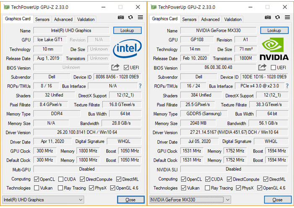294x208 pixels.
Task: Click the refresh icon in Intel GPU-Z window
Action: 131,17
